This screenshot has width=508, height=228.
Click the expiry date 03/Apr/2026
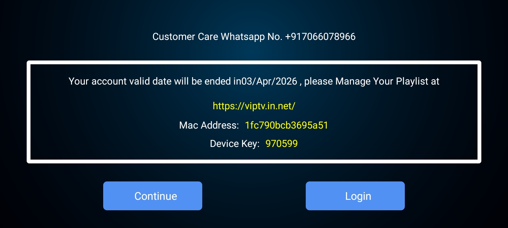[269, 81]
